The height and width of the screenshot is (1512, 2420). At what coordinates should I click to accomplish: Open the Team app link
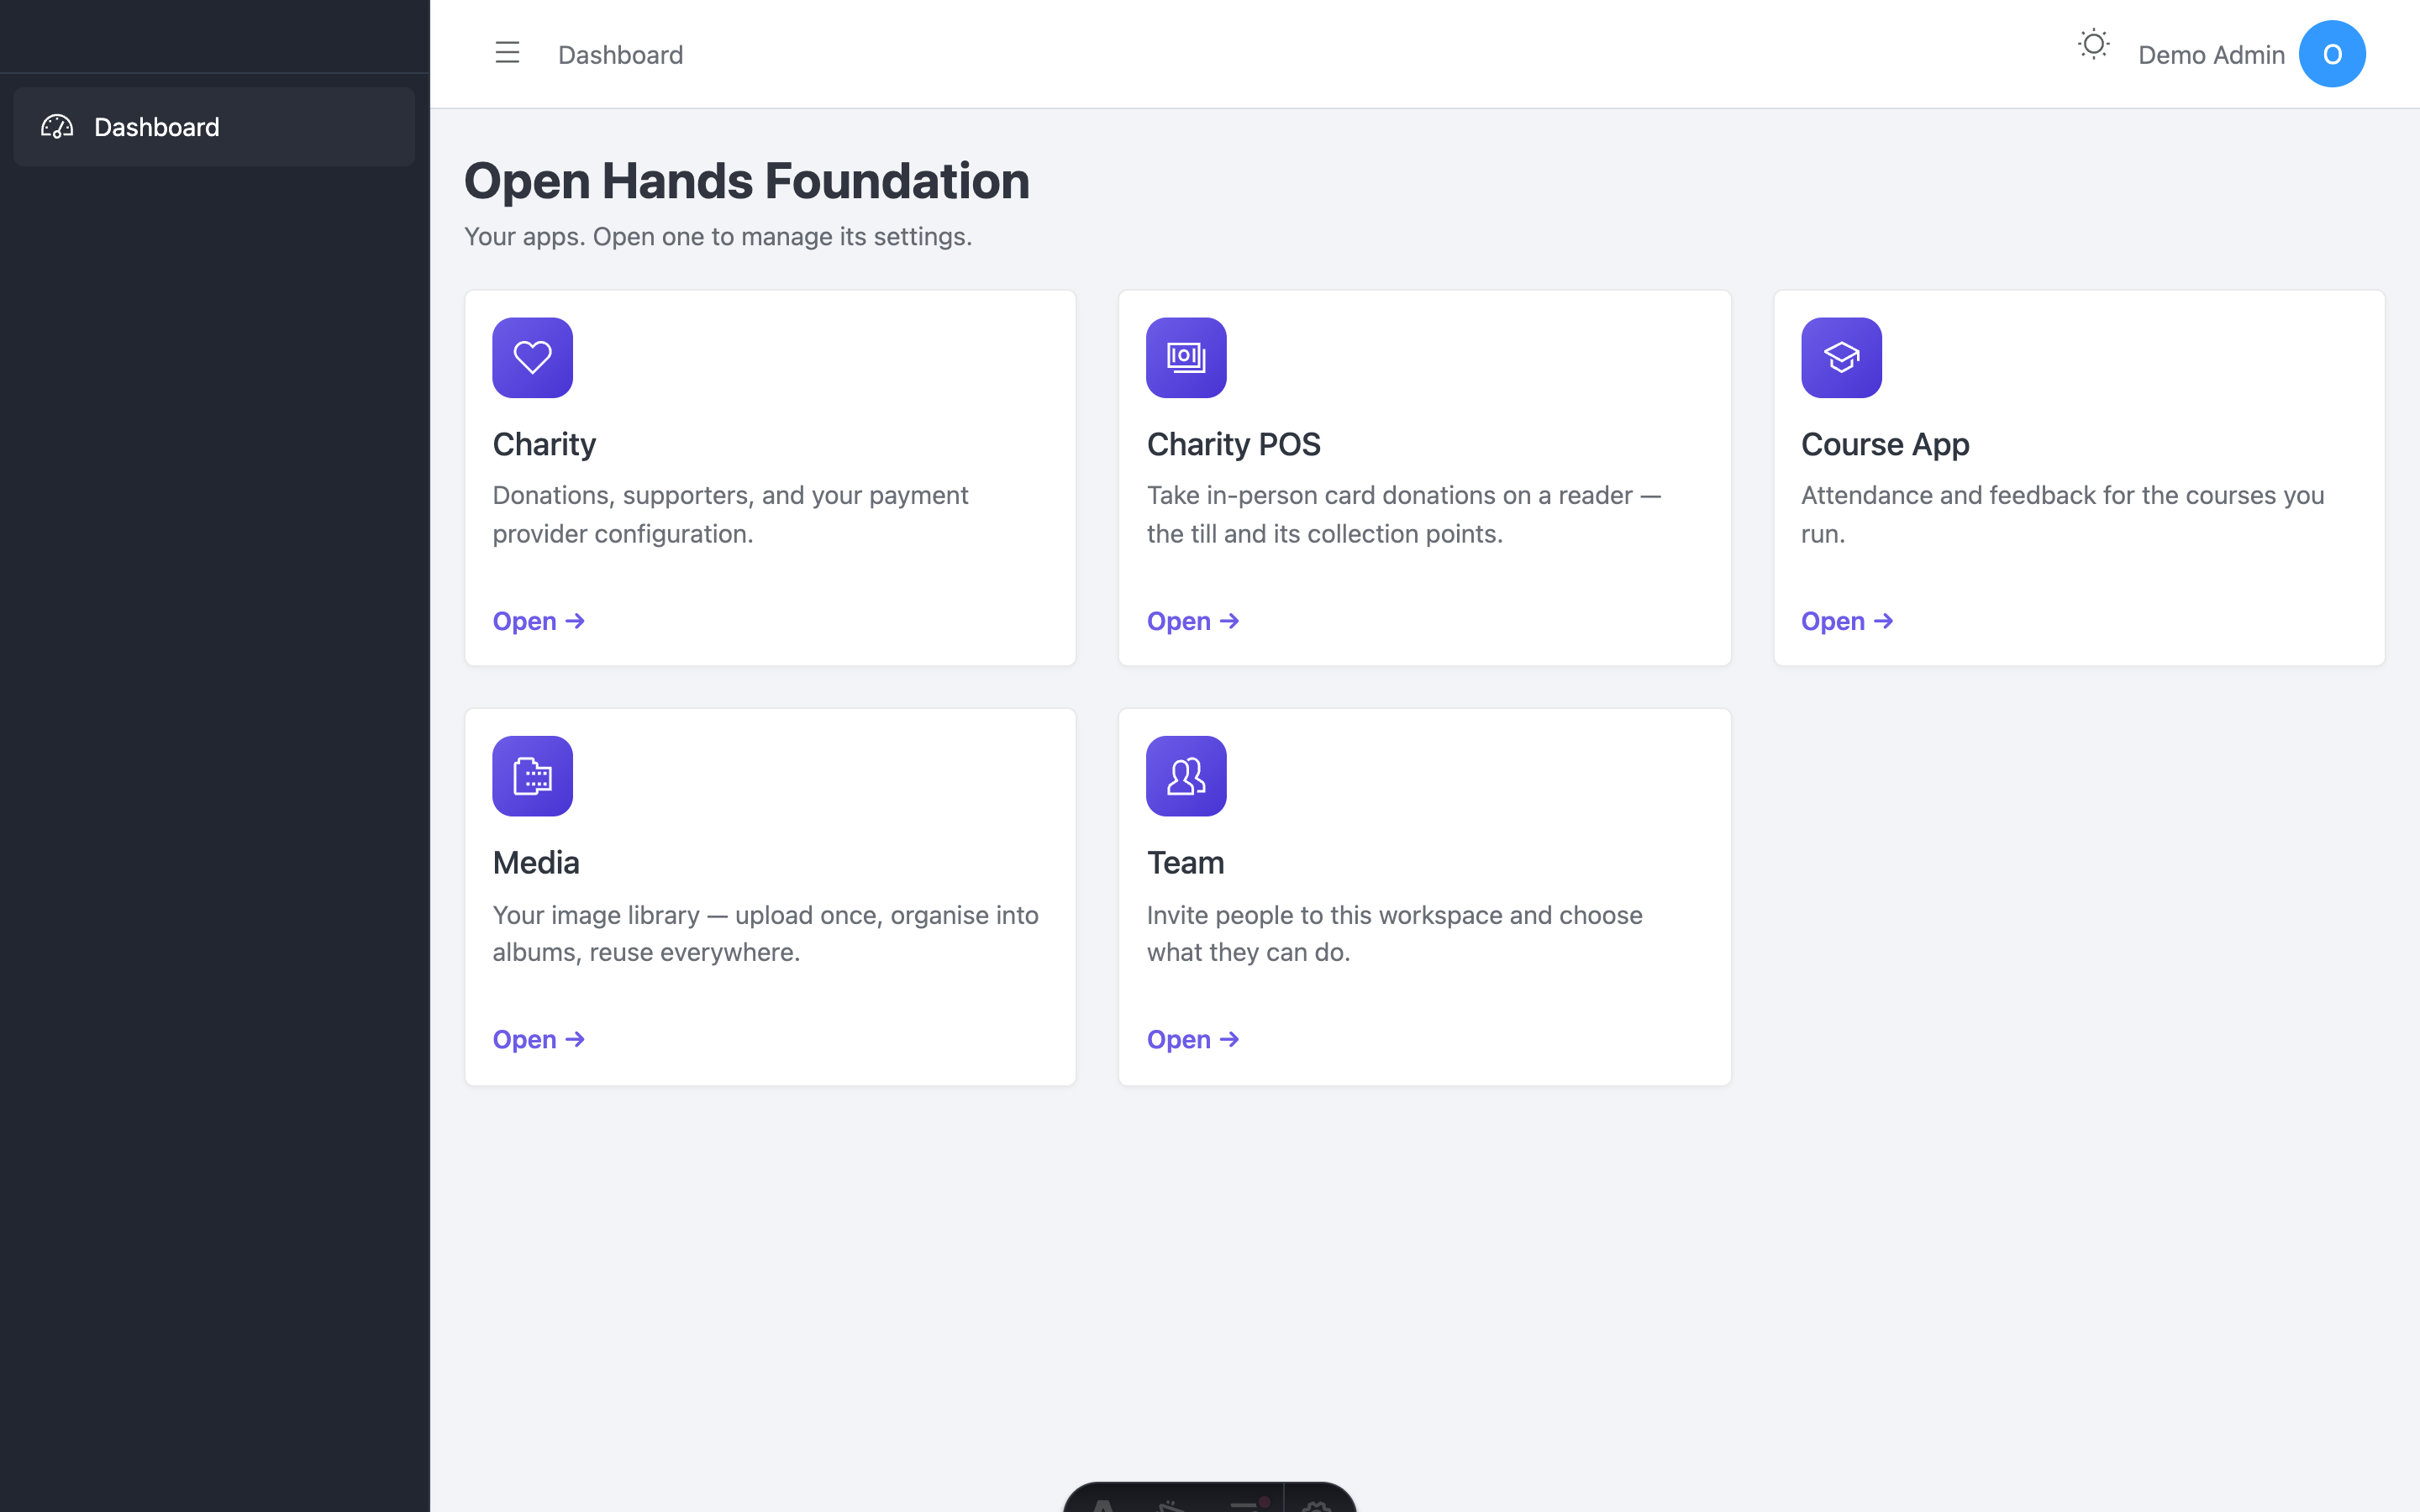1193,1040
